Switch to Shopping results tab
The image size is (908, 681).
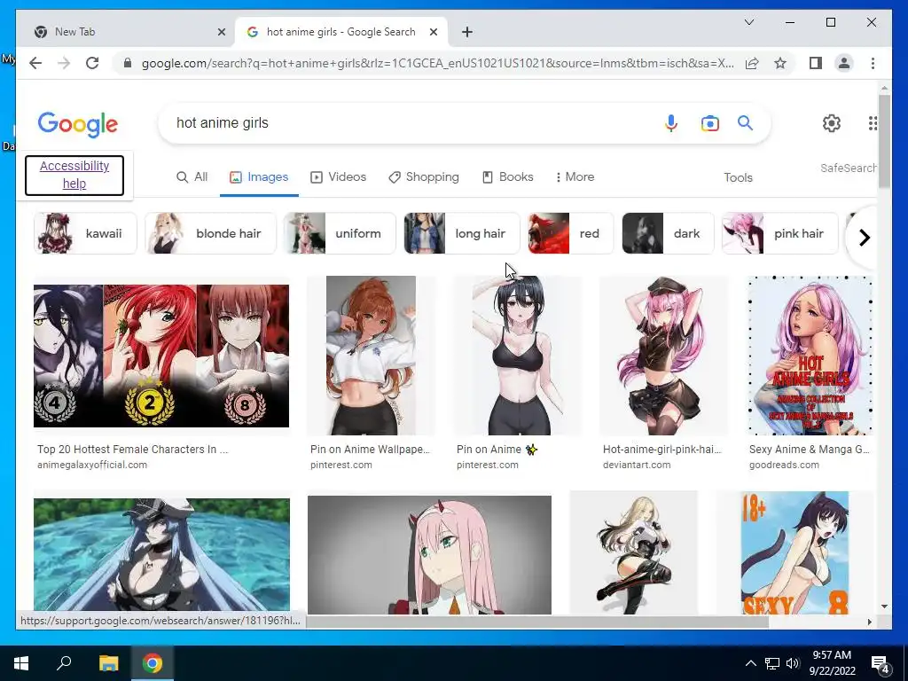coord(424,177)
